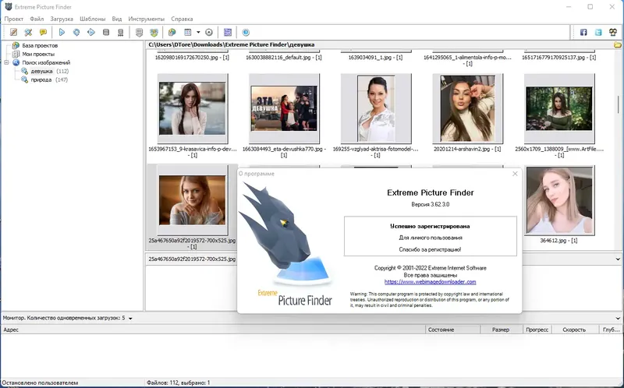
Task: Click the grey stop square icon
Action: pyautogui.click(x=106, y=32)
